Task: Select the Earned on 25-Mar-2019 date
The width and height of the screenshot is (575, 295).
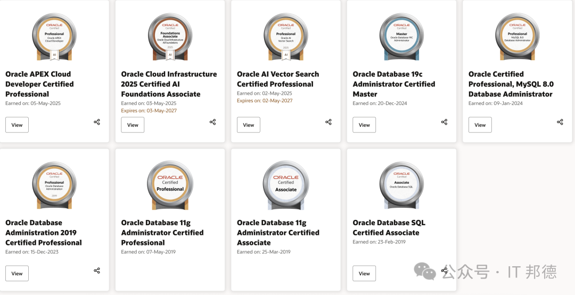Action: click(264, 252)
